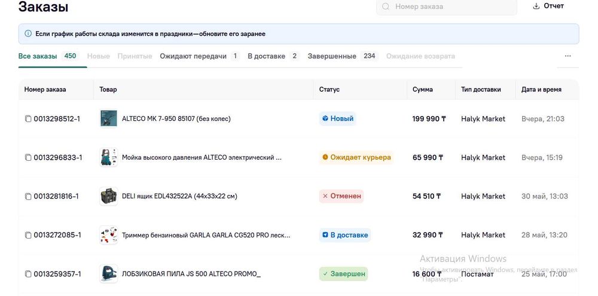Image resolution: width=598 pixels, height=296 pixels.
Task: Open more tabs via the three-dot menu
Action: click(x=568, y=56)
